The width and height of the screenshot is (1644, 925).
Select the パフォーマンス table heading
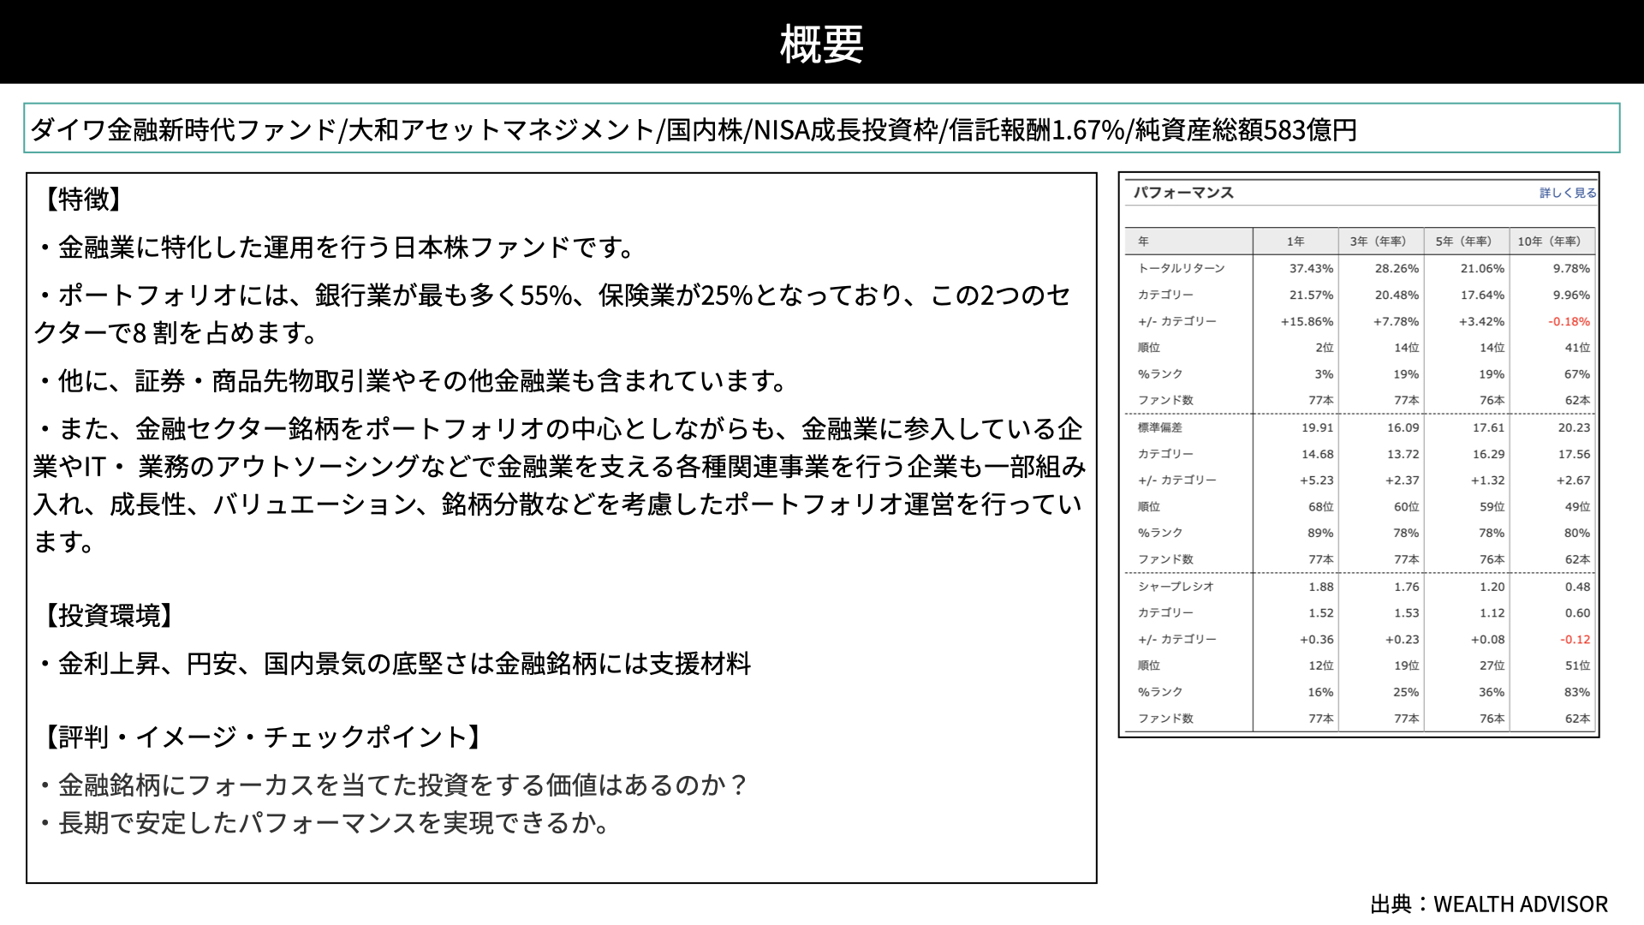pos(1183,193)
